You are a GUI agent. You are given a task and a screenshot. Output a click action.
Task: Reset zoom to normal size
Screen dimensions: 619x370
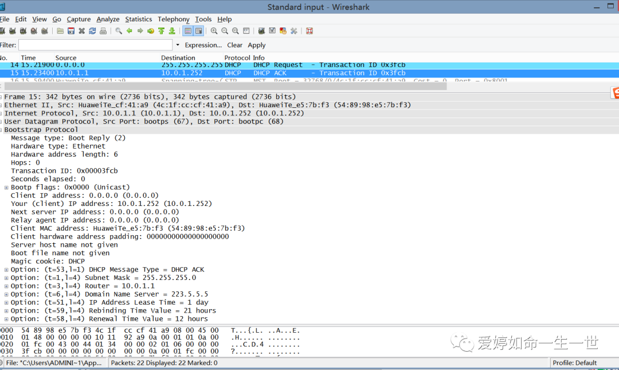236,31
